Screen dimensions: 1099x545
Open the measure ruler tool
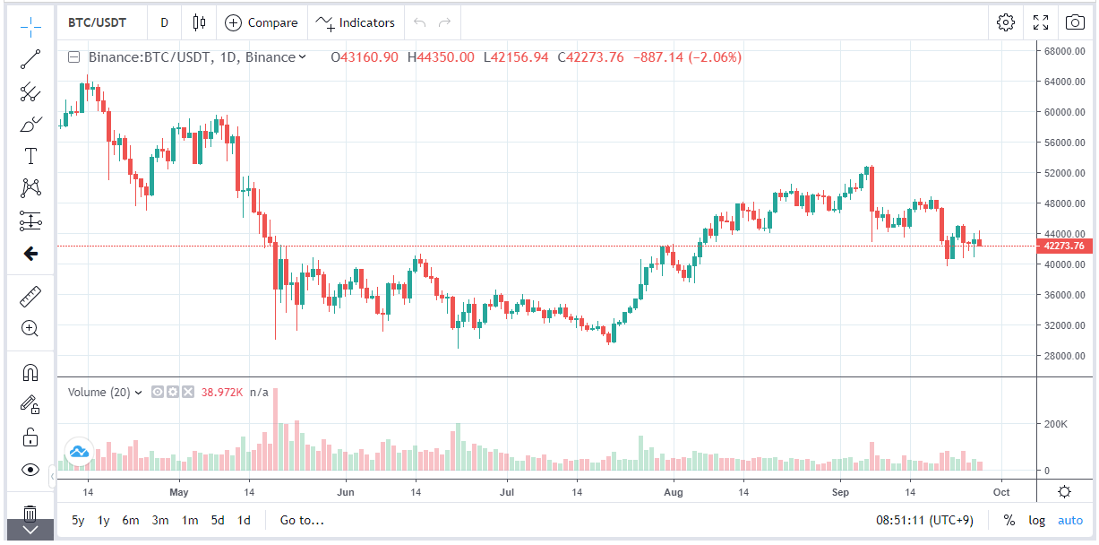30,297
